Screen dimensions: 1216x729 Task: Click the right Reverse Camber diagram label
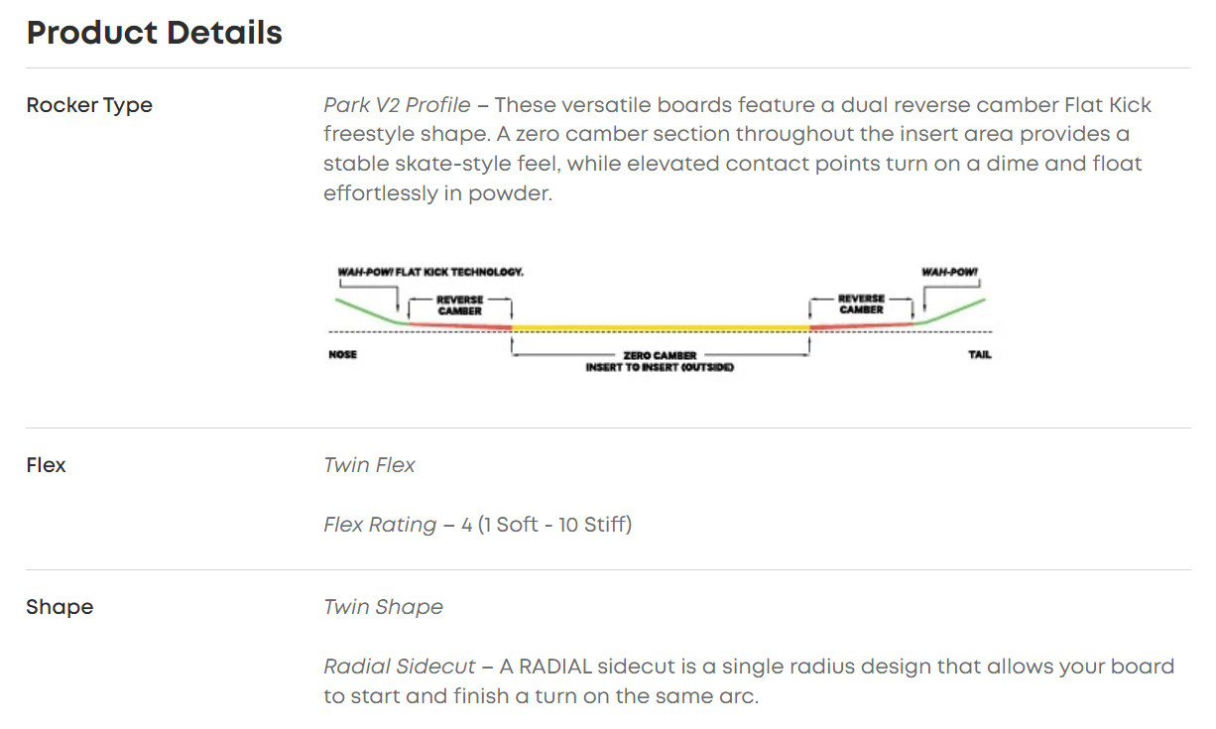pyautogui.click(x=861, y=304)
